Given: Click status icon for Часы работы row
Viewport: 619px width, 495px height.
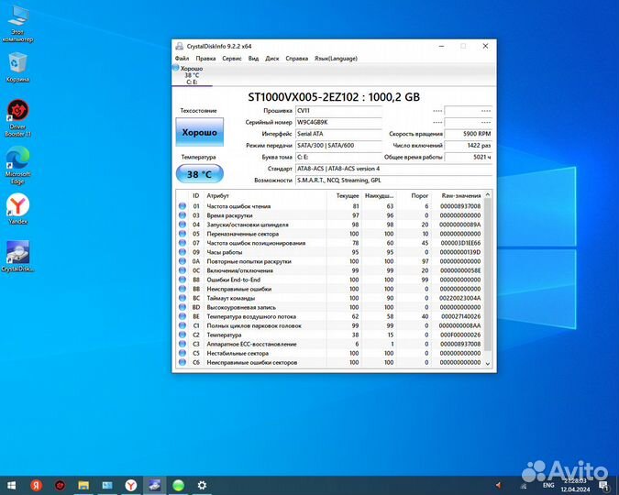Looking at the screenshot, I should [182, 252].
